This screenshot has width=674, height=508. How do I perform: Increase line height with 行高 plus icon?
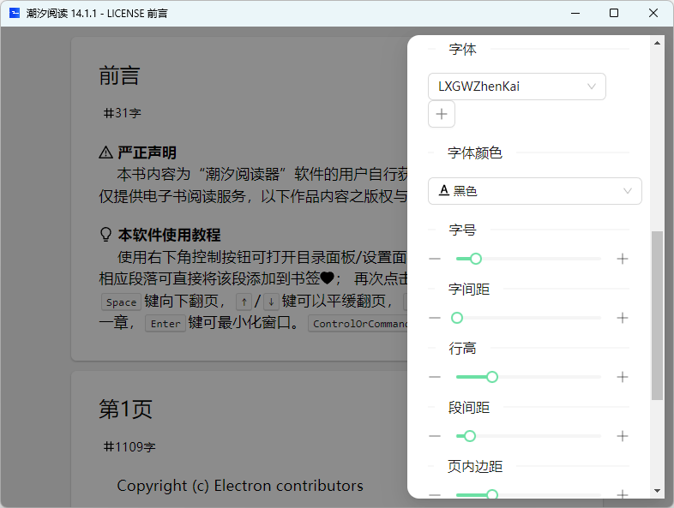click(x=623, y=377)
